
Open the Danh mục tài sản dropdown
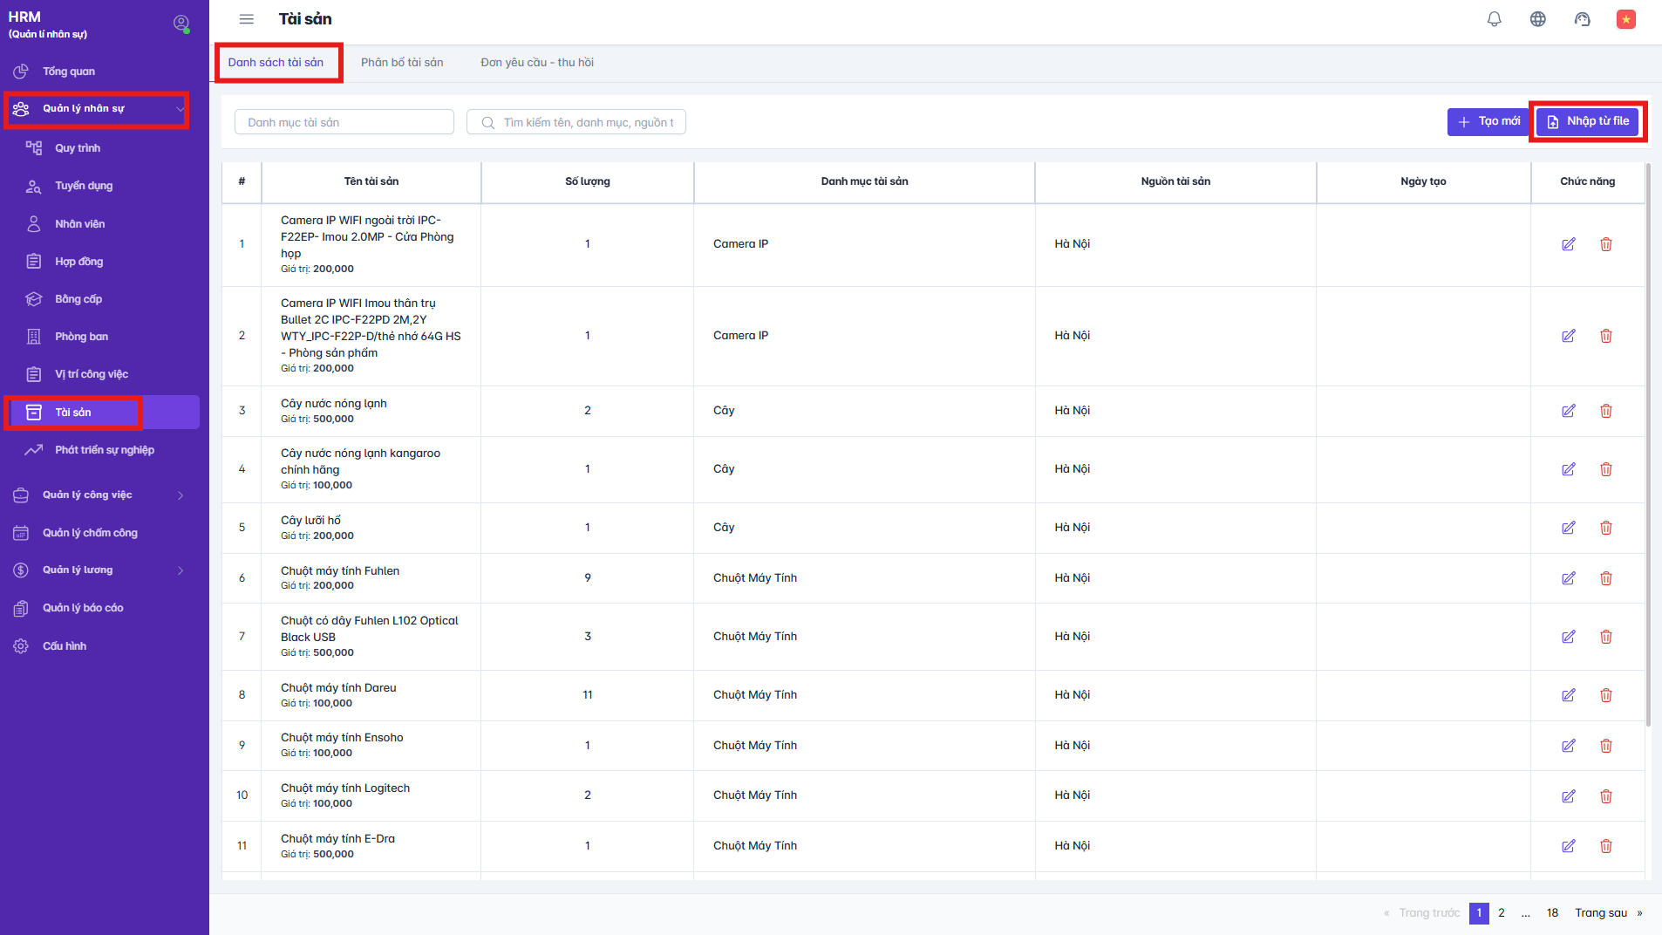344,122
